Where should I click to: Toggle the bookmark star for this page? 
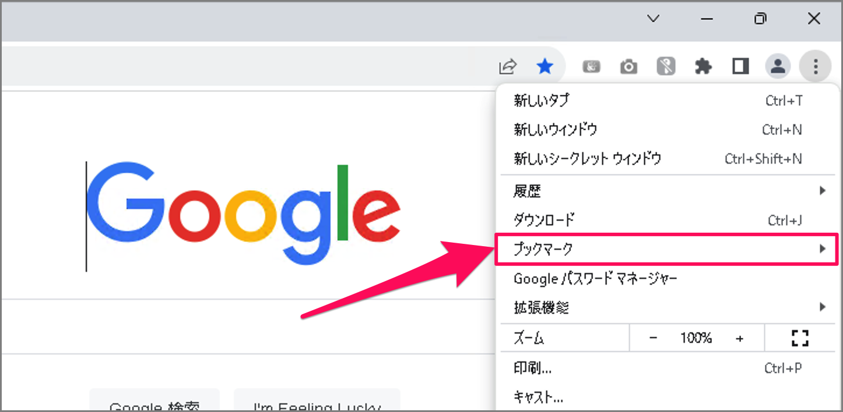545,66
